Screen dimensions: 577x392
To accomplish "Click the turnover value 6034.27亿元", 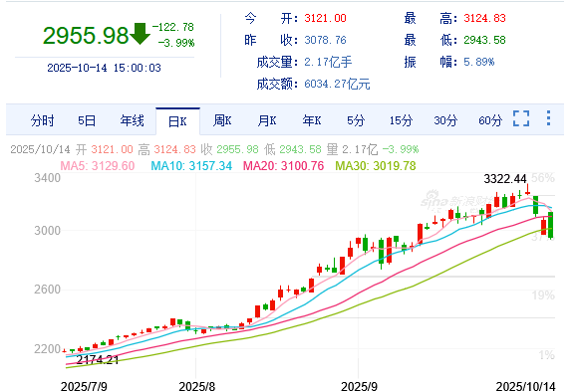I will tap(337, 85).
